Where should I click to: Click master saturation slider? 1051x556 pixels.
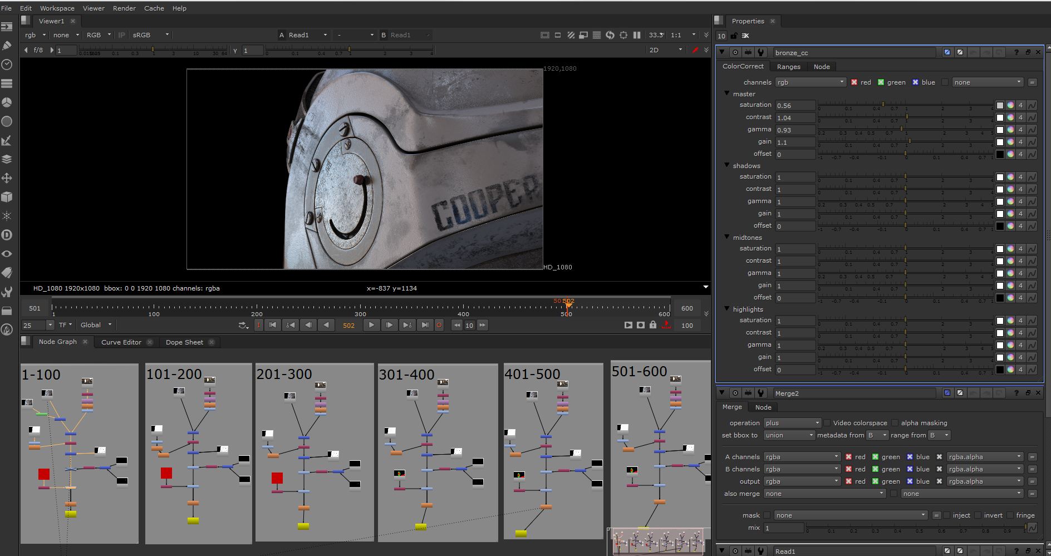(905, 105)
